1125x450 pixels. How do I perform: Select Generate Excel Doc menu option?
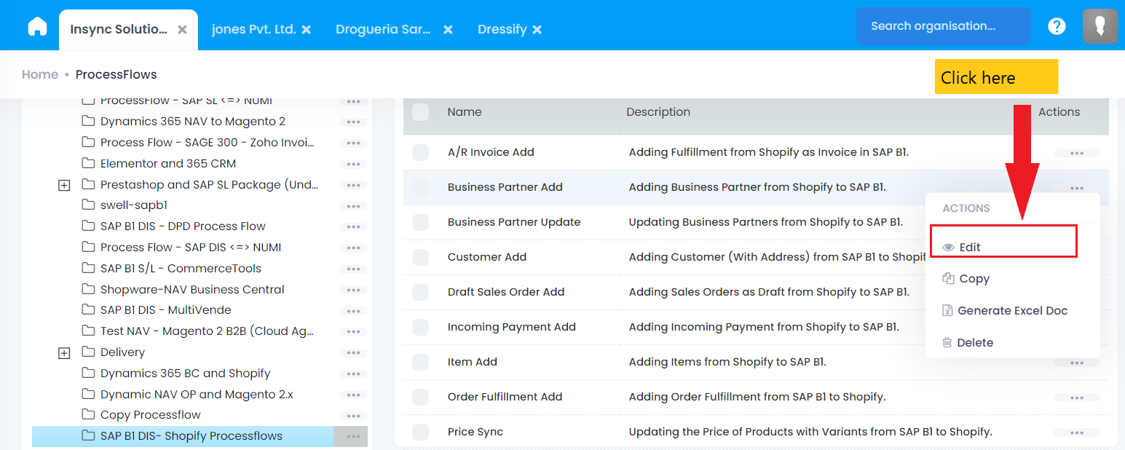pos(1011,311)
